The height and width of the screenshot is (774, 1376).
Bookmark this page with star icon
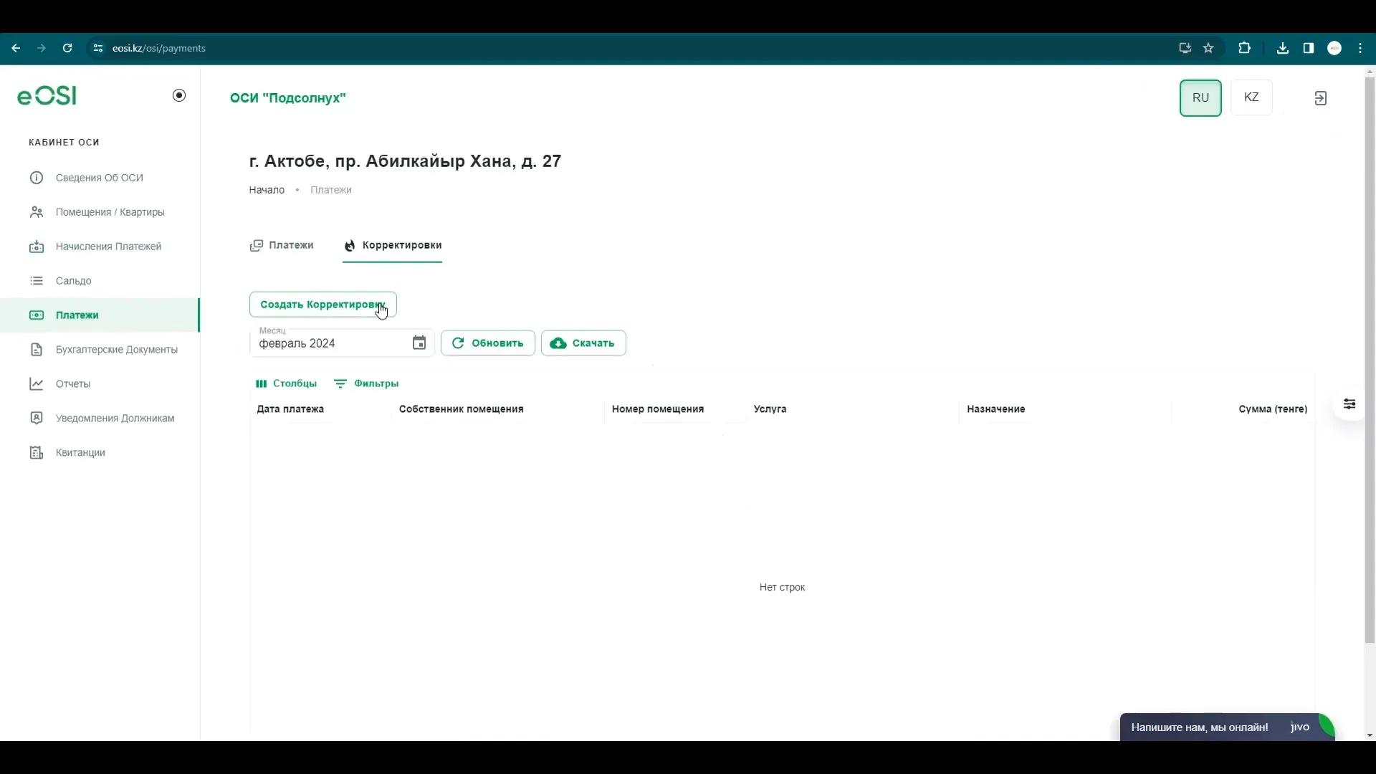[x=1208, y=48]
